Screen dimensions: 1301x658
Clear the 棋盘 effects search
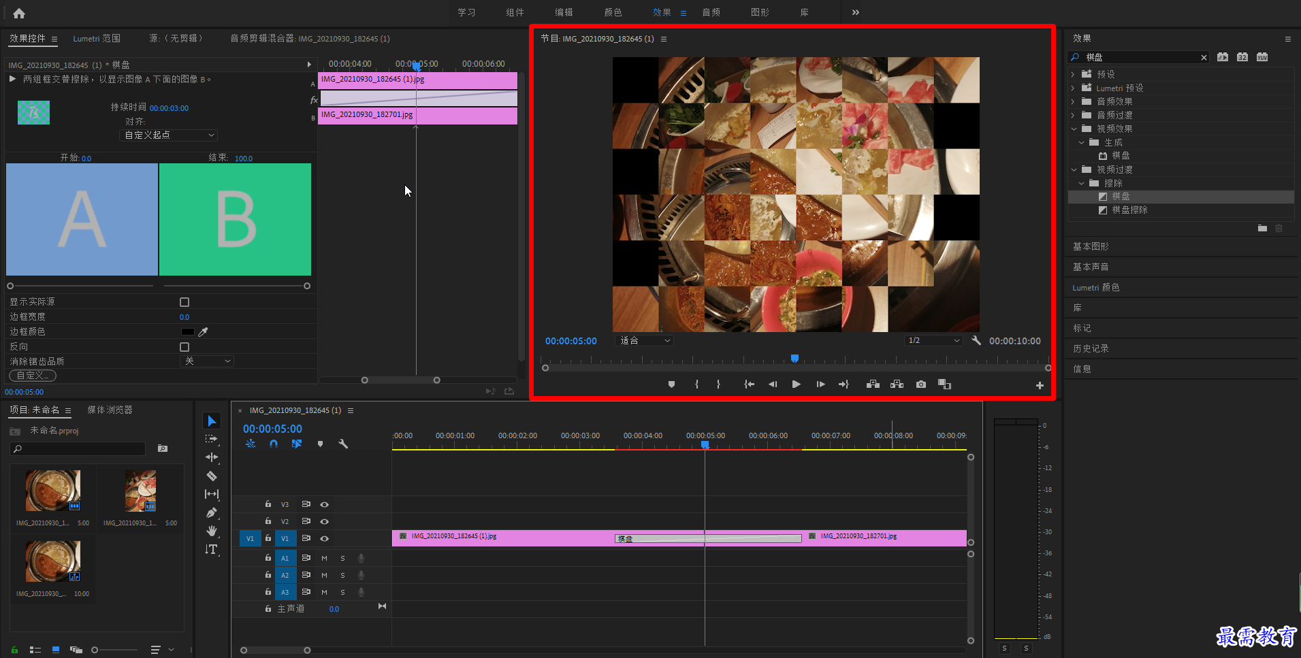(x=1204, y=58)
